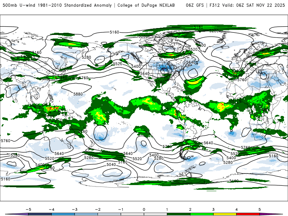Image resolution: width=288 pixels, height=216 pixels.
Task: Click the navy -5 to -4 colorbar segment
Action: tap(40, 214)
